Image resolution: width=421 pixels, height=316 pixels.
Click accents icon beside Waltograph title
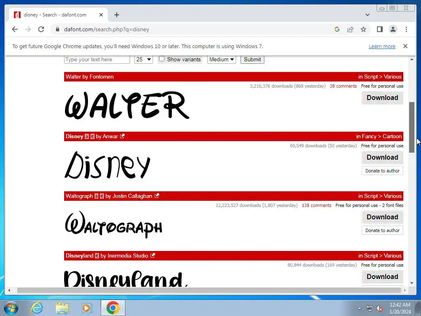click(96, 196)
